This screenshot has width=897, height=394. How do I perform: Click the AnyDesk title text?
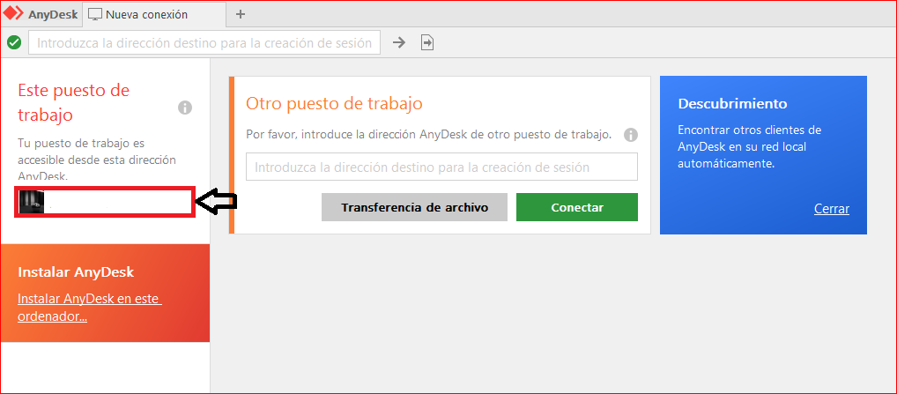coord(53,14)
